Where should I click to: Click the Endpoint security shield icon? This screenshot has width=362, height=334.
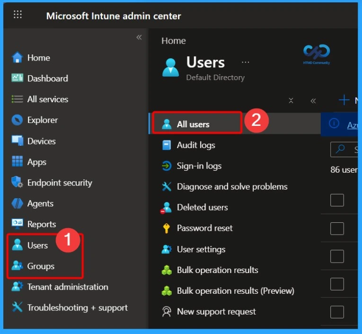[x=18, y=182]
